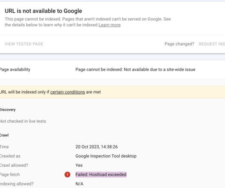
Task: Select the highlighted 'Failed: Hostload exceeded' text
Action: (101, 174)
